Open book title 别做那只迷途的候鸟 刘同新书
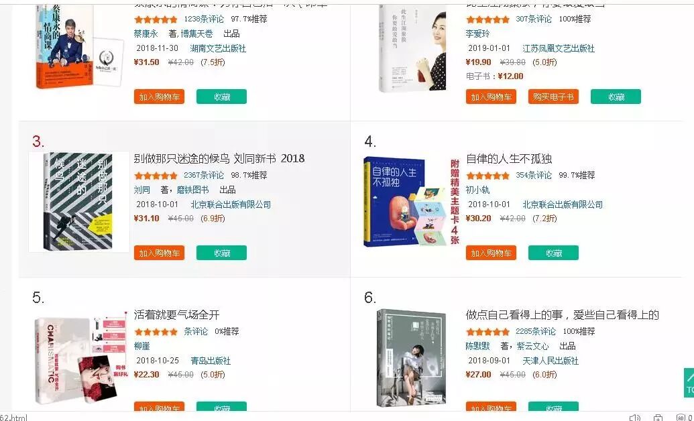The height and width of the screenshot is (421, 694). coord(219,158)
